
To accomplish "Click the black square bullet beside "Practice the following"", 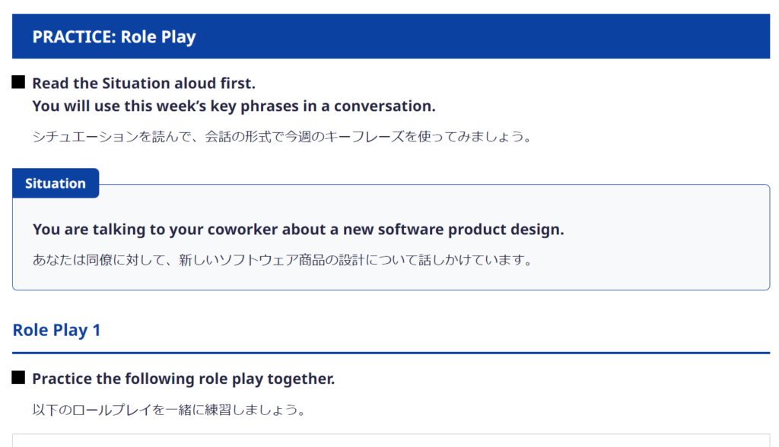I will coord(19,378).
